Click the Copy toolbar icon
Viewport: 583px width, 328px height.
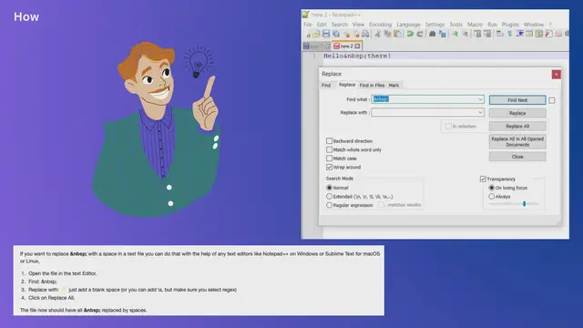(387, 35)
